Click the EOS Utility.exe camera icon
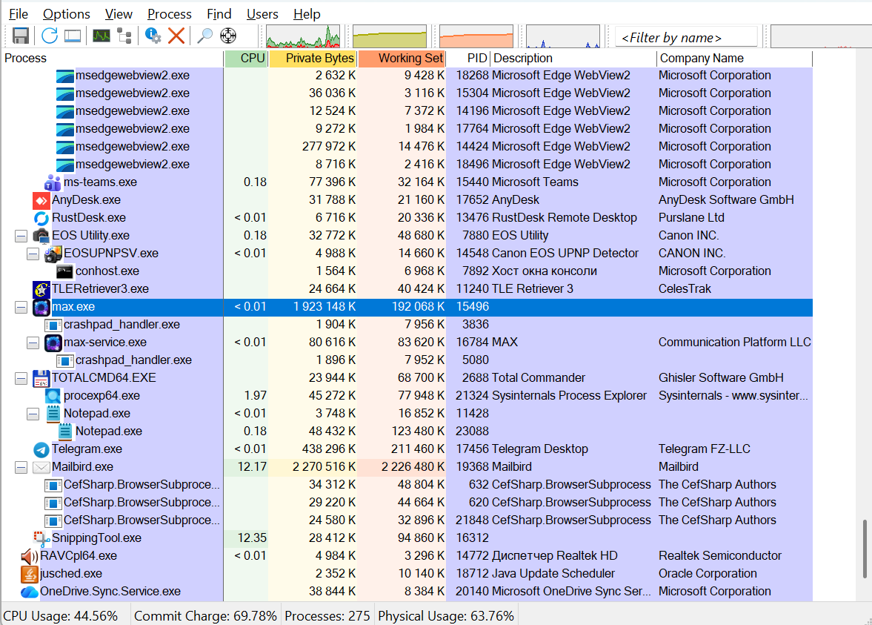872x625 pixels. [41, 236]
